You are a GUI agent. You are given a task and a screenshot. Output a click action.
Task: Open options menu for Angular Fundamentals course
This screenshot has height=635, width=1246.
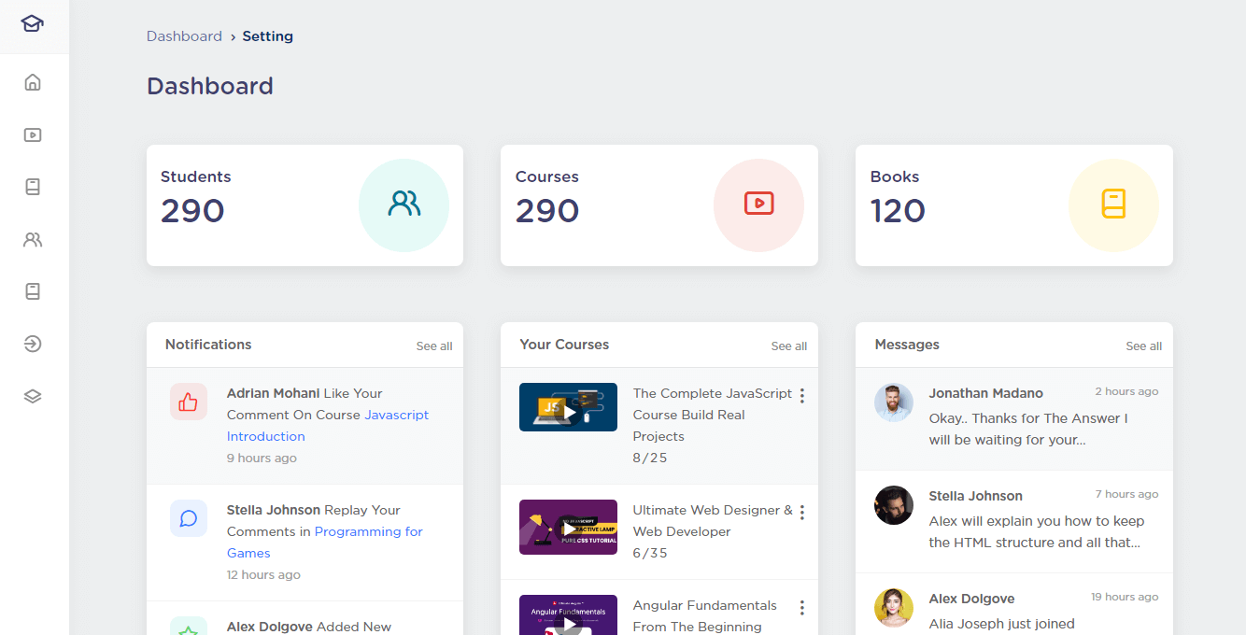pyautogui.click(x=801, y=608)
